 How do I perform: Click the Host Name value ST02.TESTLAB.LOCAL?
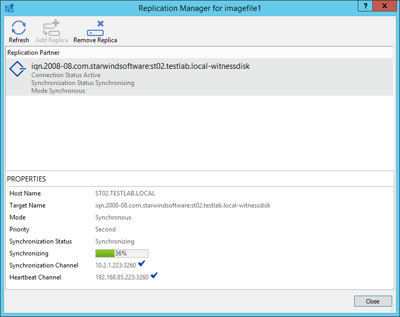(x=125, y=193)
